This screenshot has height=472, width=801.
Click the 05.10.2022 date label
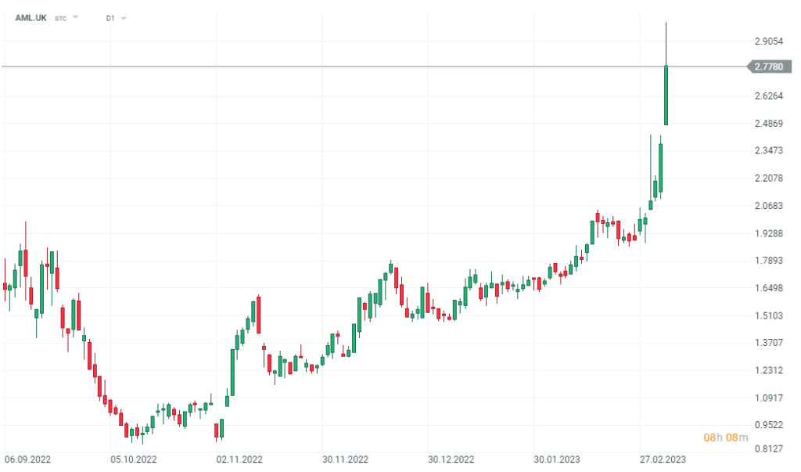pyautogui.click(x=133, y=459)
